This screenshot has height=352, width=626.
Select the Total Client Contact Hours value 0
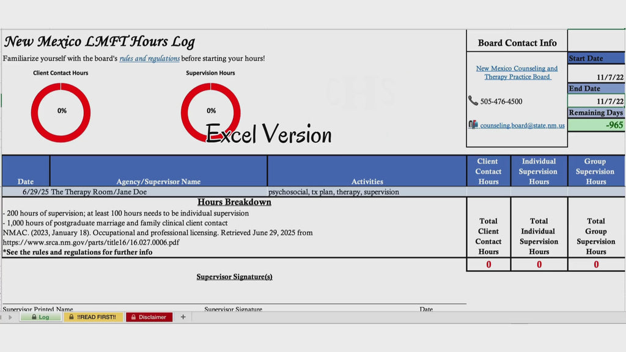click(488, 265)
